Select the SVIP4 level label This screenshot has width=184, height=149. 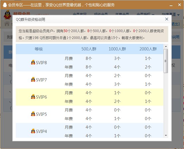[41, 132]
